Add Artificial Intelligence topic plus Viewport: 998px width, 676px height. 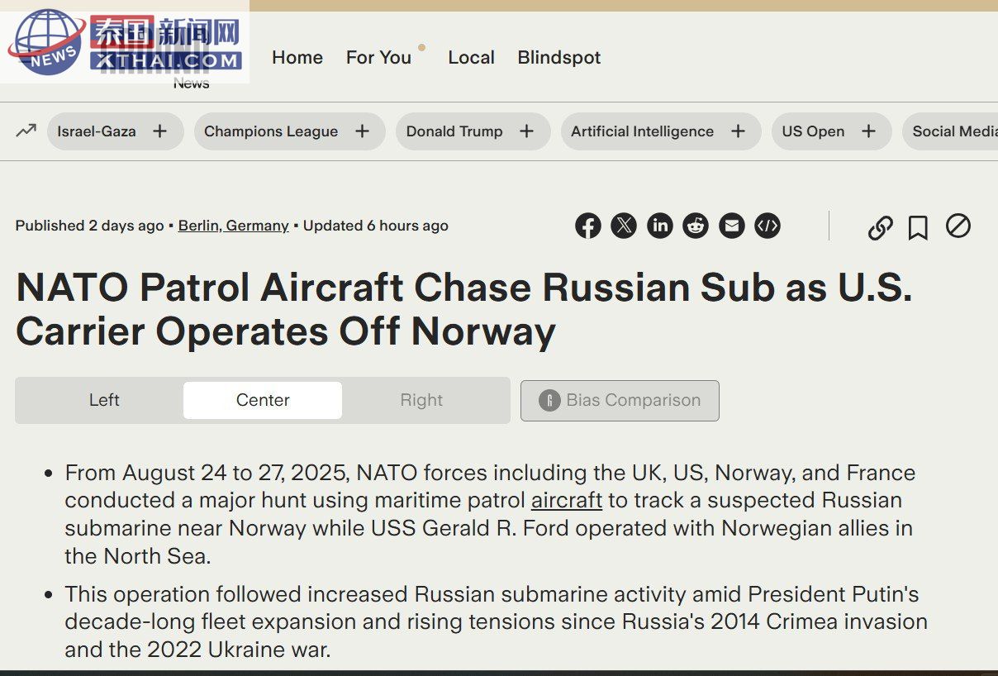[738, 131]
